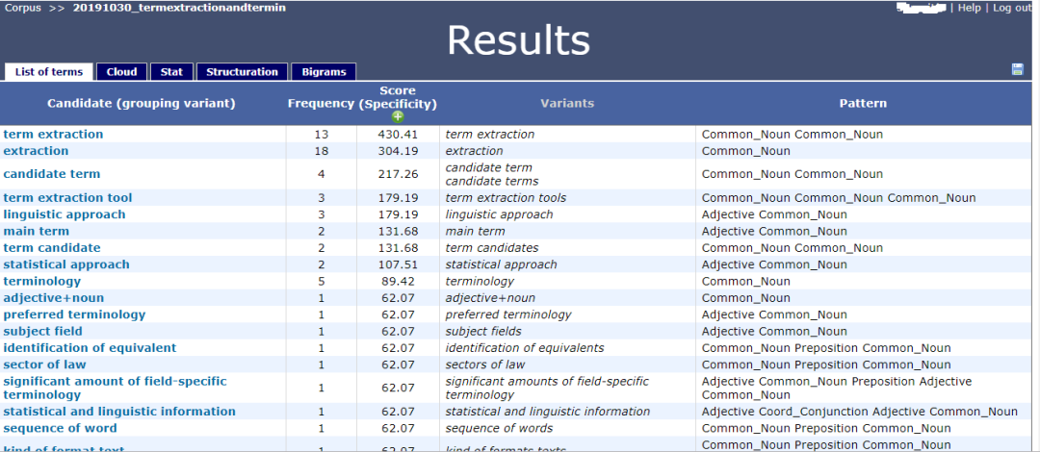Select the Structuration tab

(242, 71)
